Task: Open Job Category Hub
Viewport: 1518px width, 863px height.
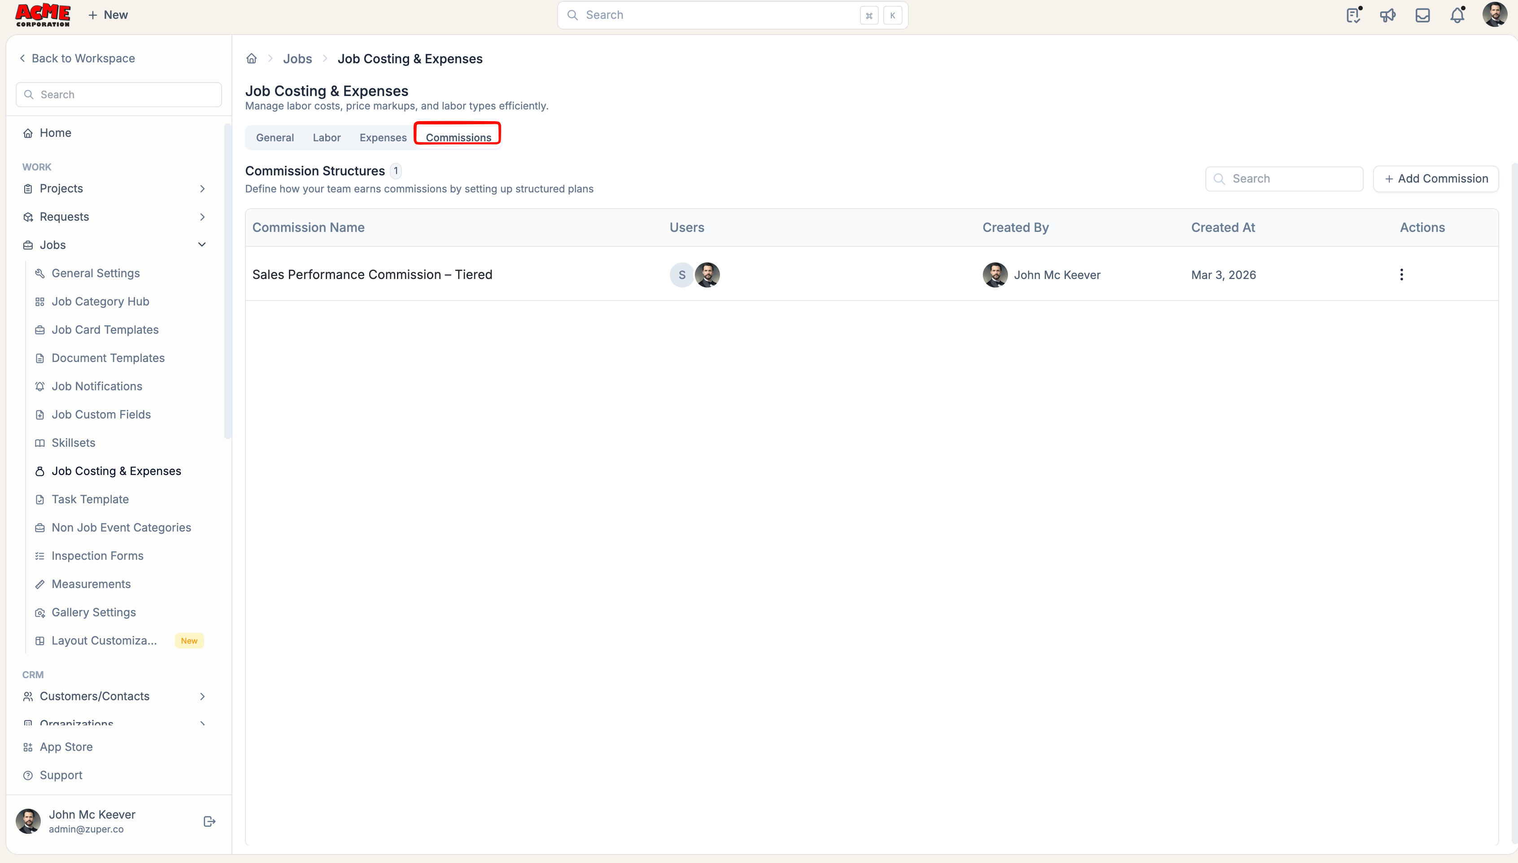Action: tap(100, 301)
